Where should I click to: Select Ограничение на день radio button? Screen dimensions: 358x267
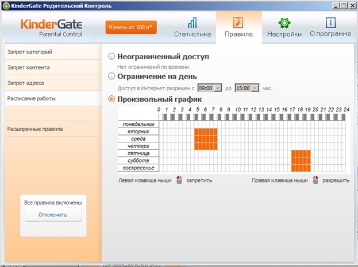pos(111,76)
